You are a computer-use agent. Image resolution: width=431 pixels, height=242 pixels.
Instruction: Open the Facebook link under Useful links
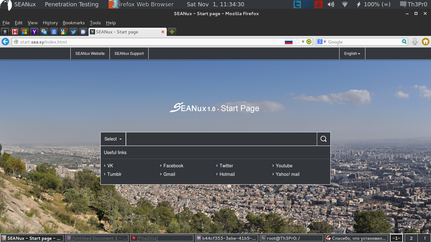point(173,166)
